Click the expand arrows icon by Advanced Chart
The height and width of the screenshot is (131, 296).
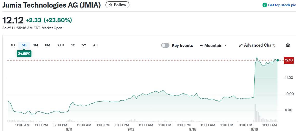click(241, 45)
